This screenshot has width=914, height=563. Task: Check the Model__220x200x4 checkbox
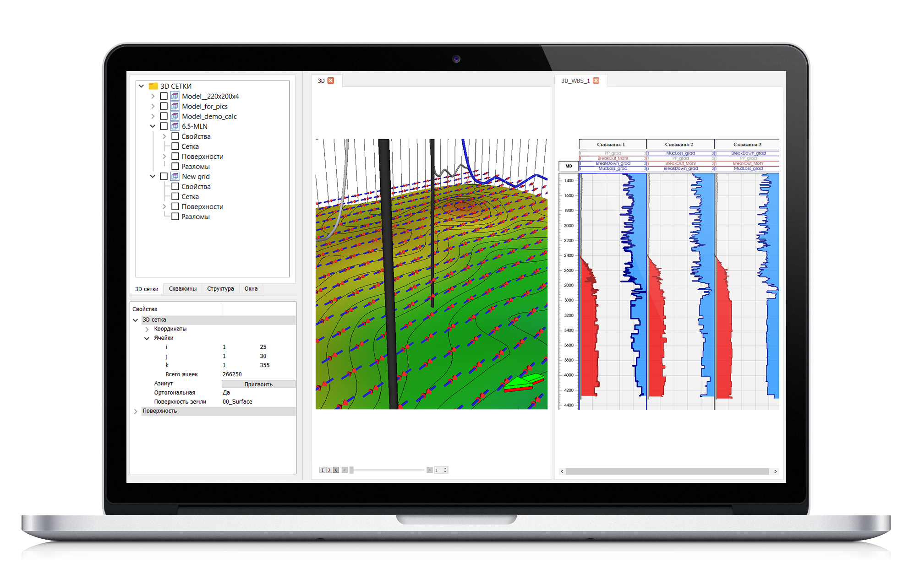(164, 96)
